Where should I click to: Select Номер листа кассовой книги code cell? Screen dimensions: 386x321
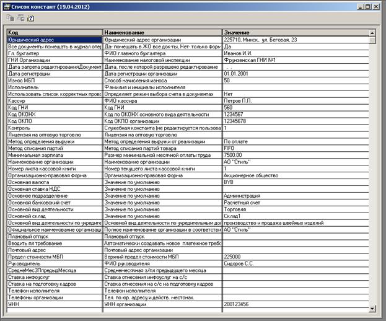55,169
